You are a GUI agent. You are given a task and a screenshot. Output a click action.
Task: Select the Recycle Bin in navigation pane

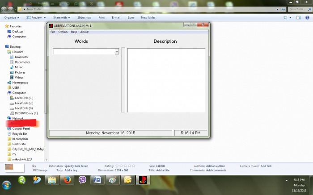[20, 133]
